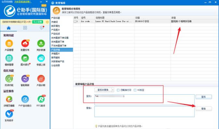
Task: Go to the home tab icon
Action: coord(9,28)
